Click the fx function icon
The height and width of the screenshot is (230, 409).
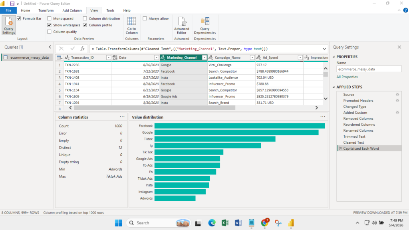[x=82, y=49]
